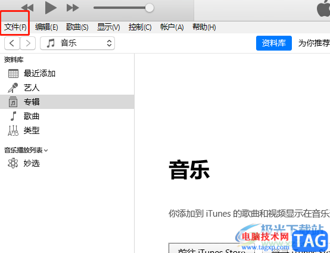This screenshot has height=253, width=330.
Task: Click the 前往 iTunes Store button
Action: (x=211, y=248)
